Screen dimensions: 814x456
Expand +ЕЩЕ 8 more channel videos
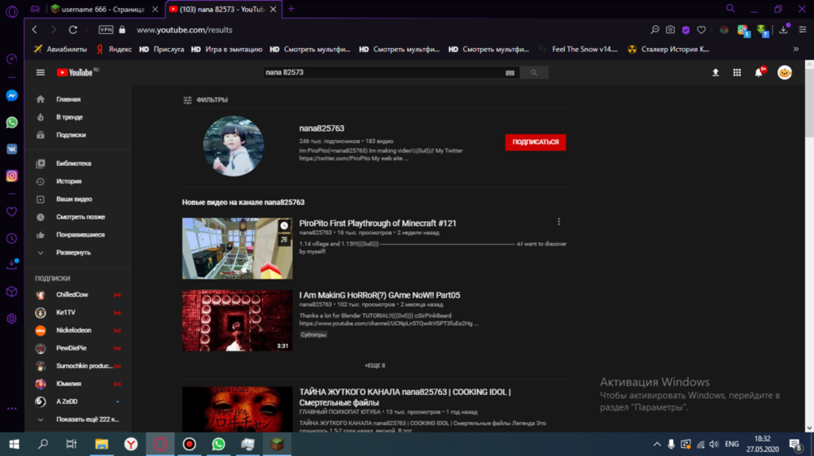(x=374, y=365)
